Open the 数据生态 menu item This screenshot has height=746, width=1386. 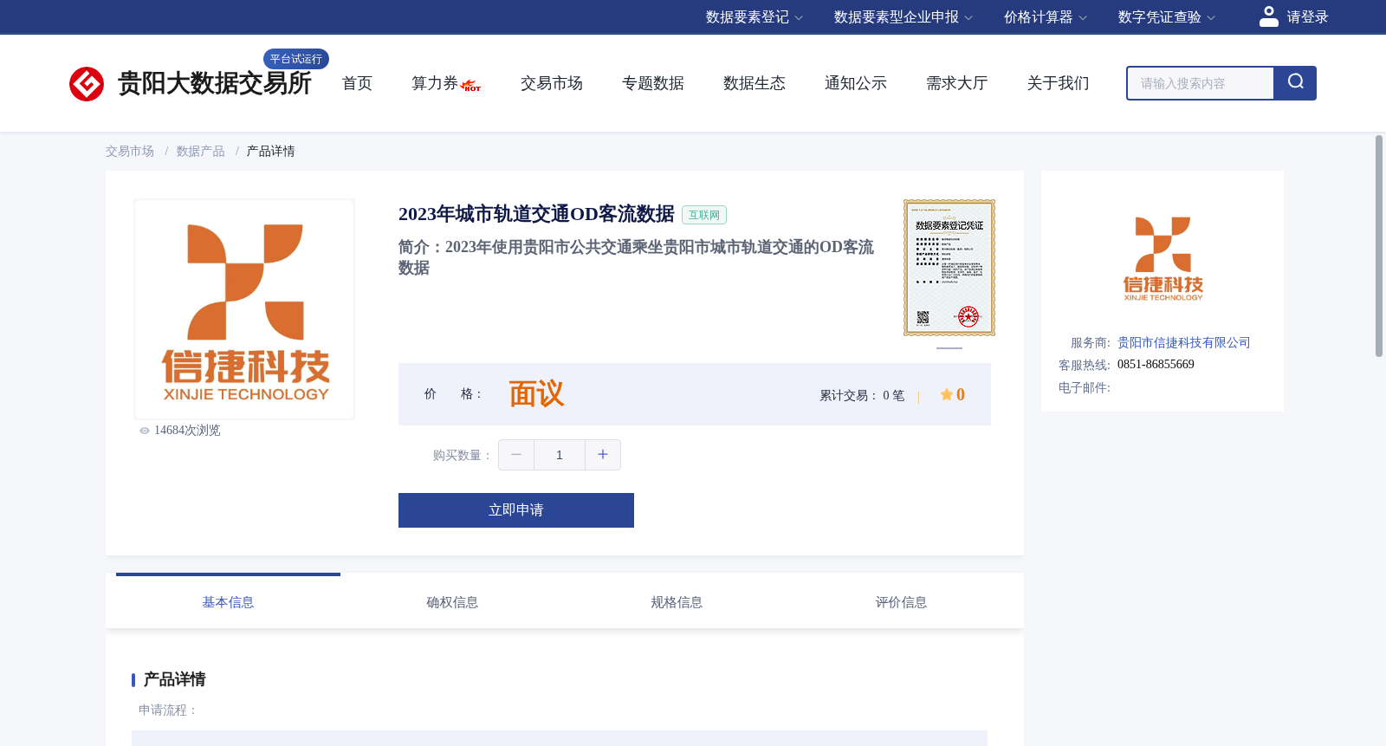click(x=755, y=83)
